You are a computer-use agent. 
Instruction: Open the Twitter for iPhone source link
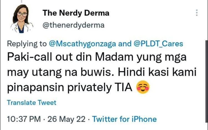point(124,119)
